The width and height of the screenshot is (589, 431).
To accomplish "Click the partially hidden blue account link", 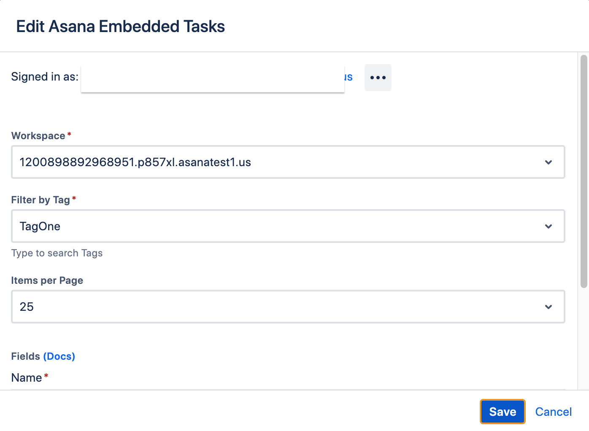I will pos(349,77).
